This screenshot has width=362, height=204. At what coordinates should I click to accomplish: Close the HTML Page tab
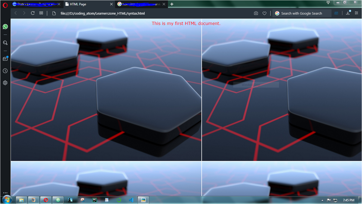(x=111, y=4)
